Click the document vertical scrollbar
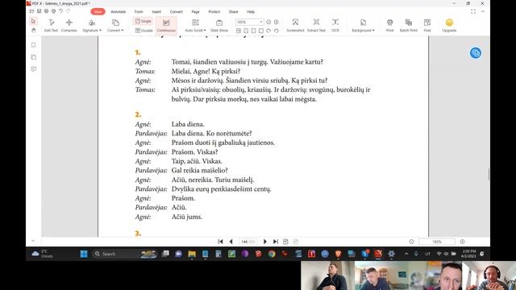The image size is (516, 290). click(x=489, y=174)
